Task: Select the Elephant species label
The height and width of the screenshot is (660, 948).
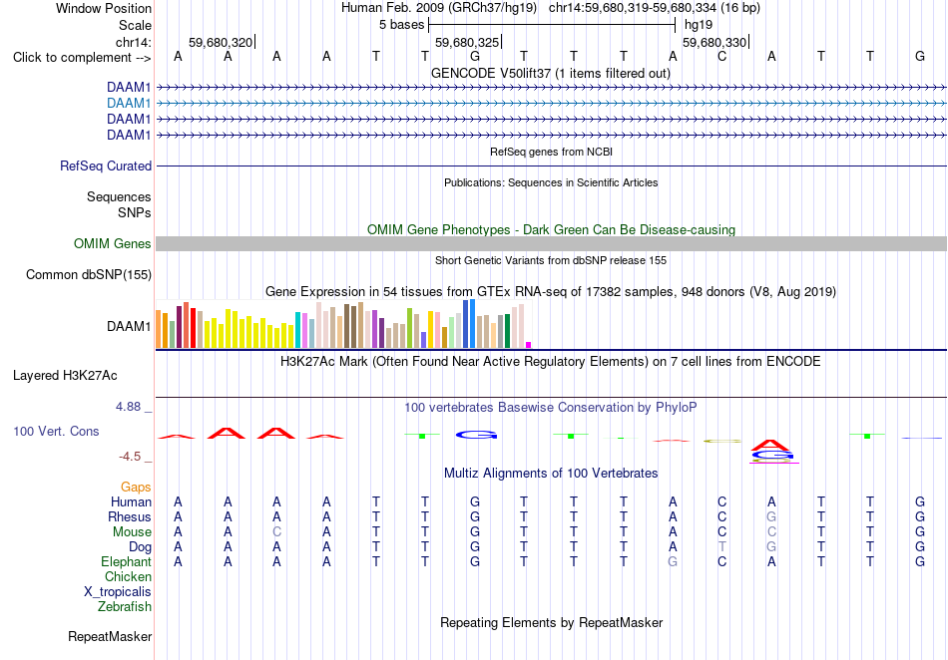Action: [x=127, y=561]
